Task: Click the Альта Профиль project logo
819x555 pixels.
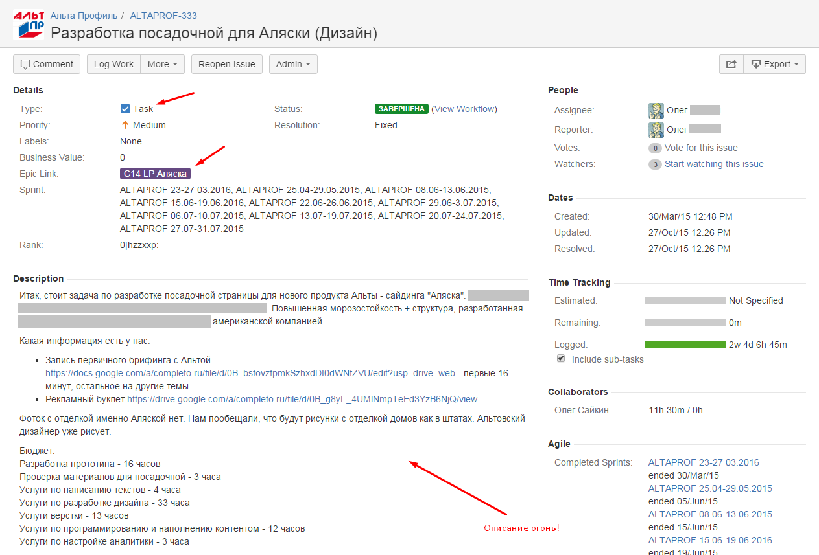Action: 29,25
